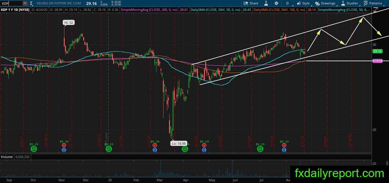Screen dimensions: 389x183
Task: Click the blue lightbulb icon below $0.29
Action: click(204, 150)
